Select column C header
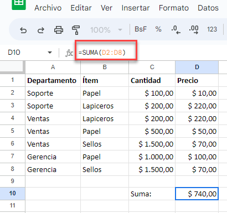The height and width of the screenshot is (213, 227). (x=152, y=67)
